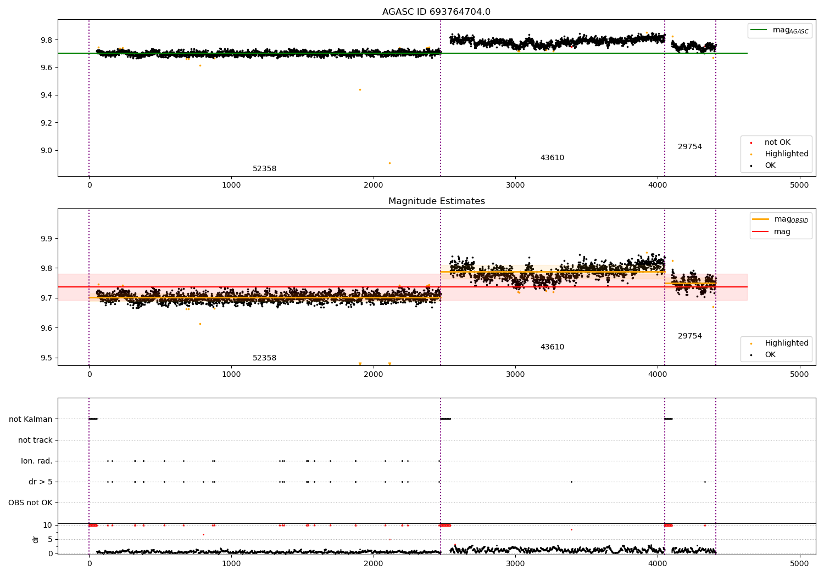Screen dimensions: 824x576
Task: Select 43610 in the Magnitude Estimates plot
Action: point(552,347)
